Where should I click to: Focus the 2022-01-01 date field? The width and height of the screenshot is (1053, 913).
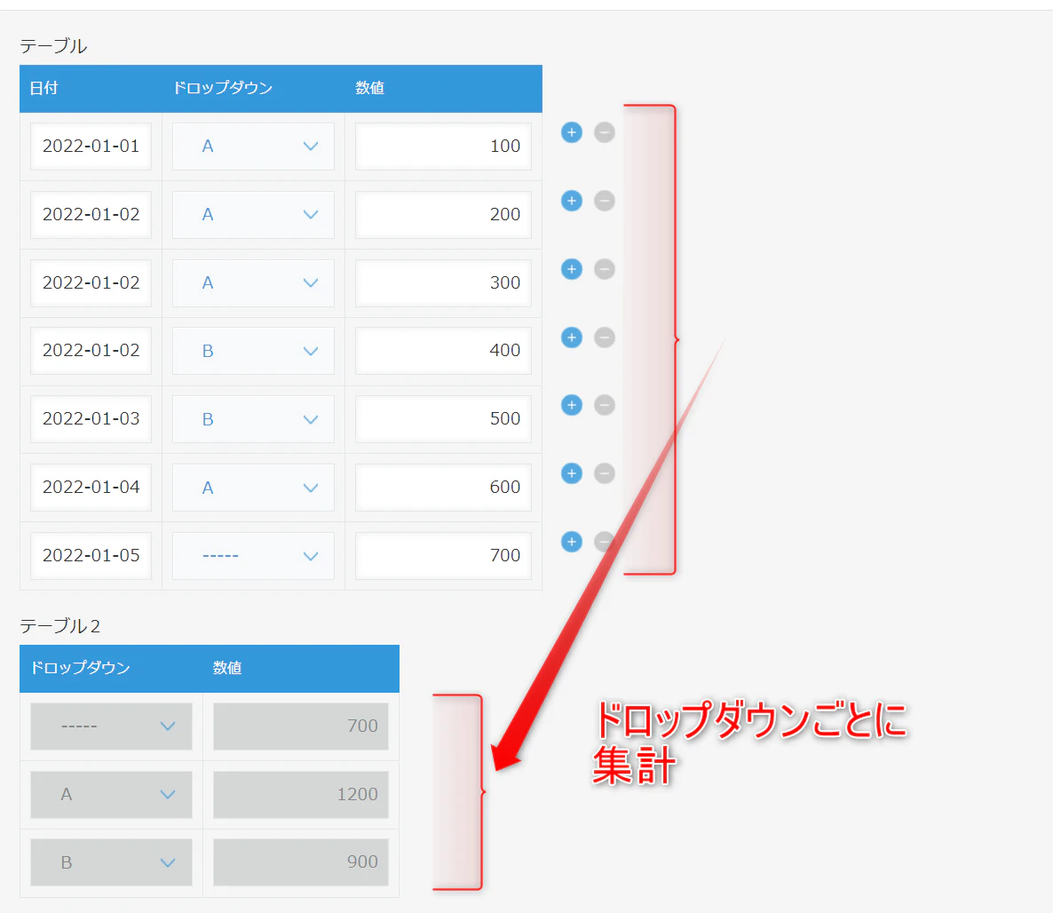(x=91, y=147)
